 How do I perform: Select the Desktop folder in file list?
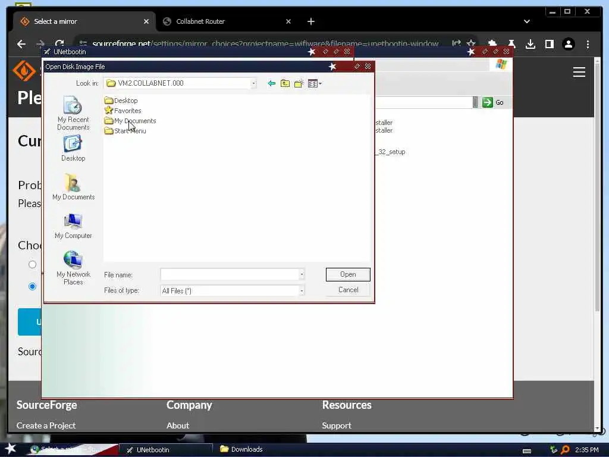(121, 101)
